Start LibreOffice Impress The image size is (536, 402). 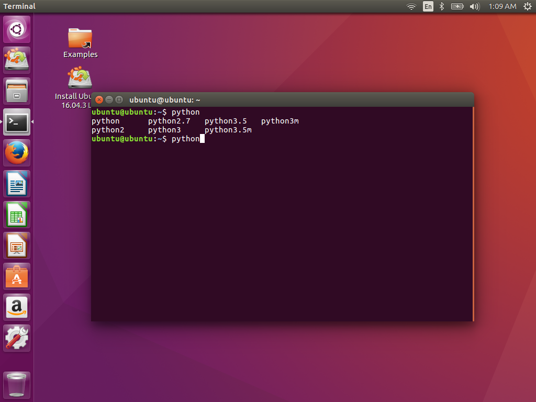click(16, 245)
